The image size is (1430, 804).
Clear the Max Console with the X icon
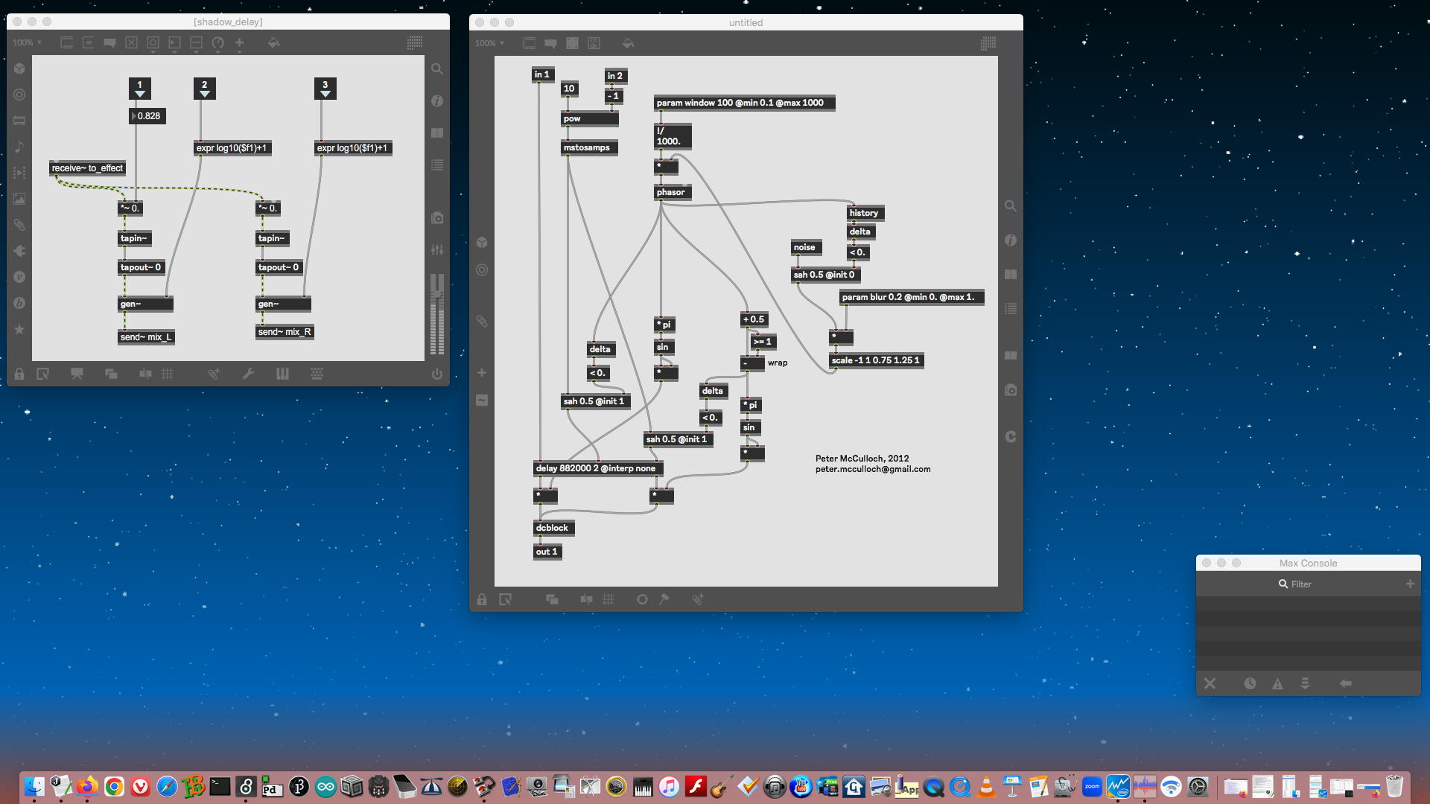(1210, 683)
